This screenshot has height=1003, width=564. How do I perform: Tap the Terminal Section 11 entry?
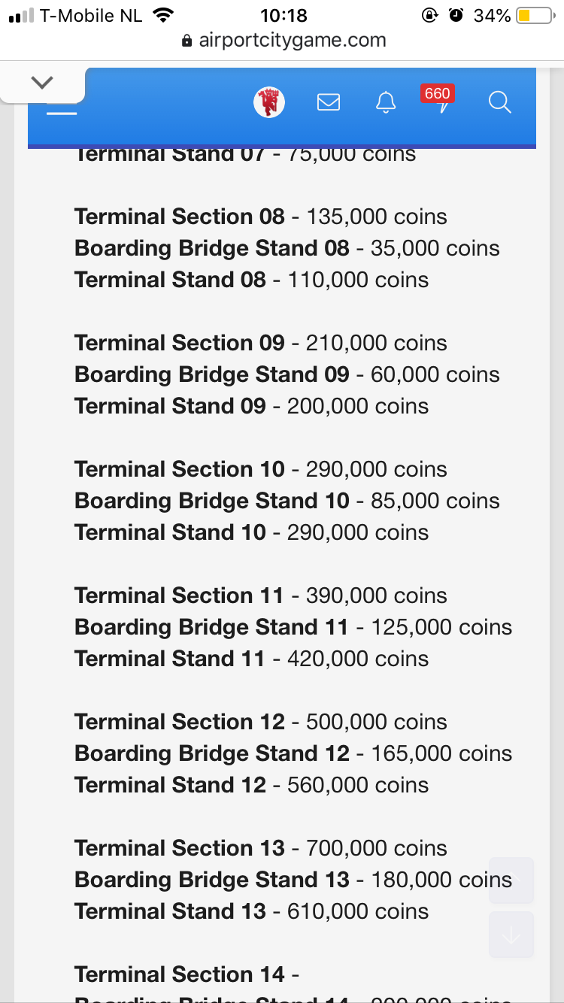pyautogui.click(x=260, y=595)
